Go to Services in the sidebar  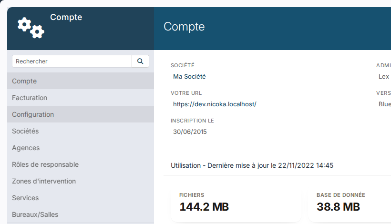pos(81,198)
